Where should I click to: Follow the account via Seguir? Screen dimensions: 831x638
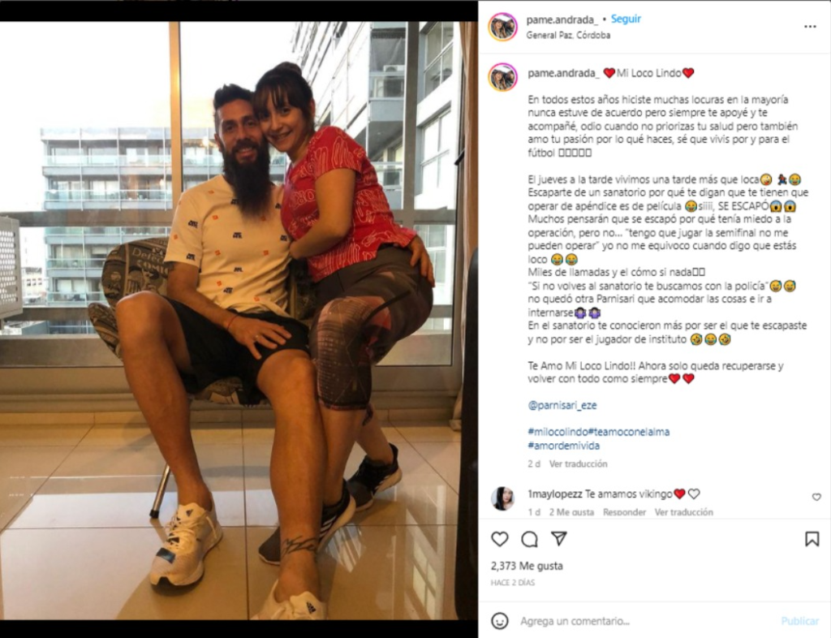tap(626, 19)
